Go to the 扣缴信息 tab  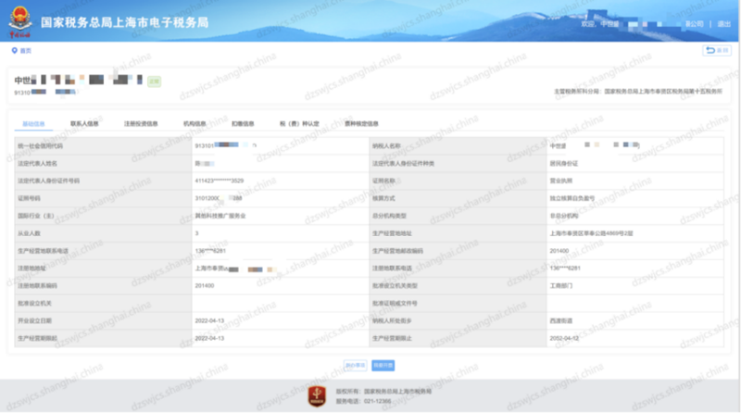[x=243, y=122]
